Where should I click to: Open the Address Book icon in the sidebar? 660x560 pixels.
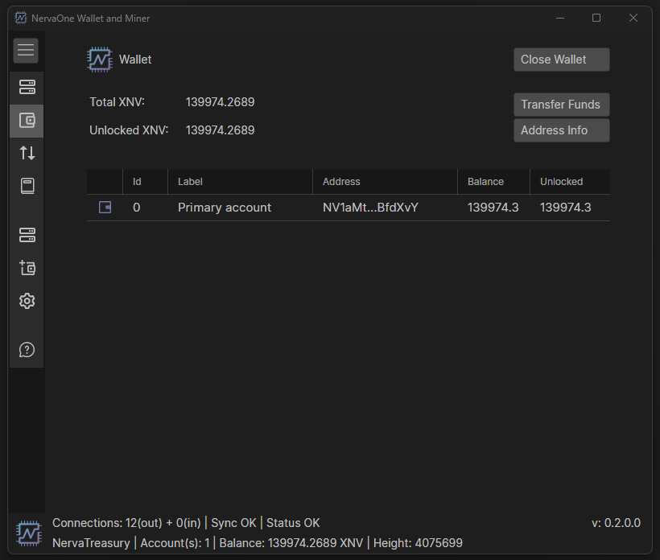click(x=27, y=186)
